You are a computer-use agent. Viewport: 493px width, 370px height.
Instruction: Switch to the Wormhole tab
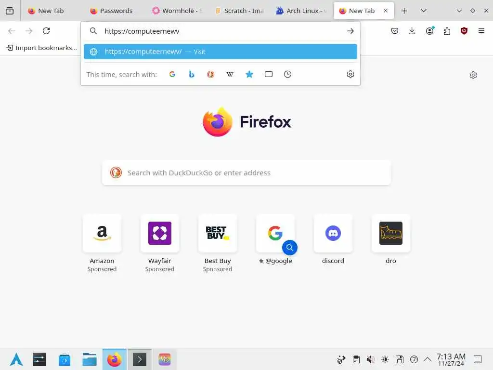tap(178, 11)
